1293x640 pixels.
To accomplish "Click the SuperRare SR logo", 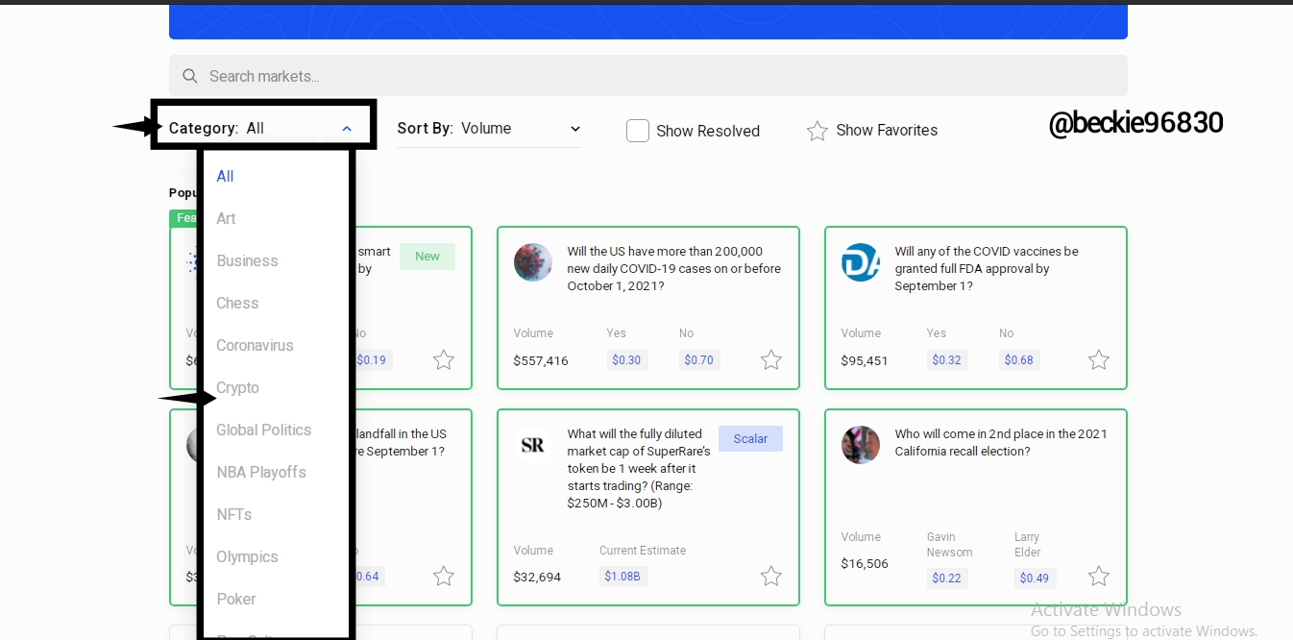I will point(533,445).
